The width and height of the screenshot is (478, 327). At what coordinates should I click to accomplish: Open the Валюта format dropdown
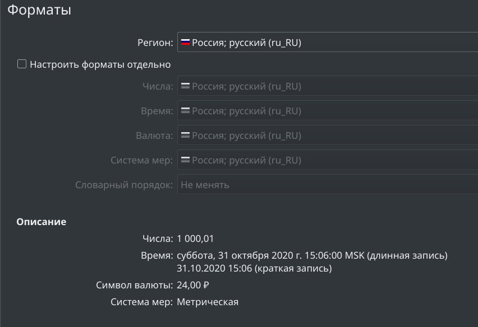328,135
